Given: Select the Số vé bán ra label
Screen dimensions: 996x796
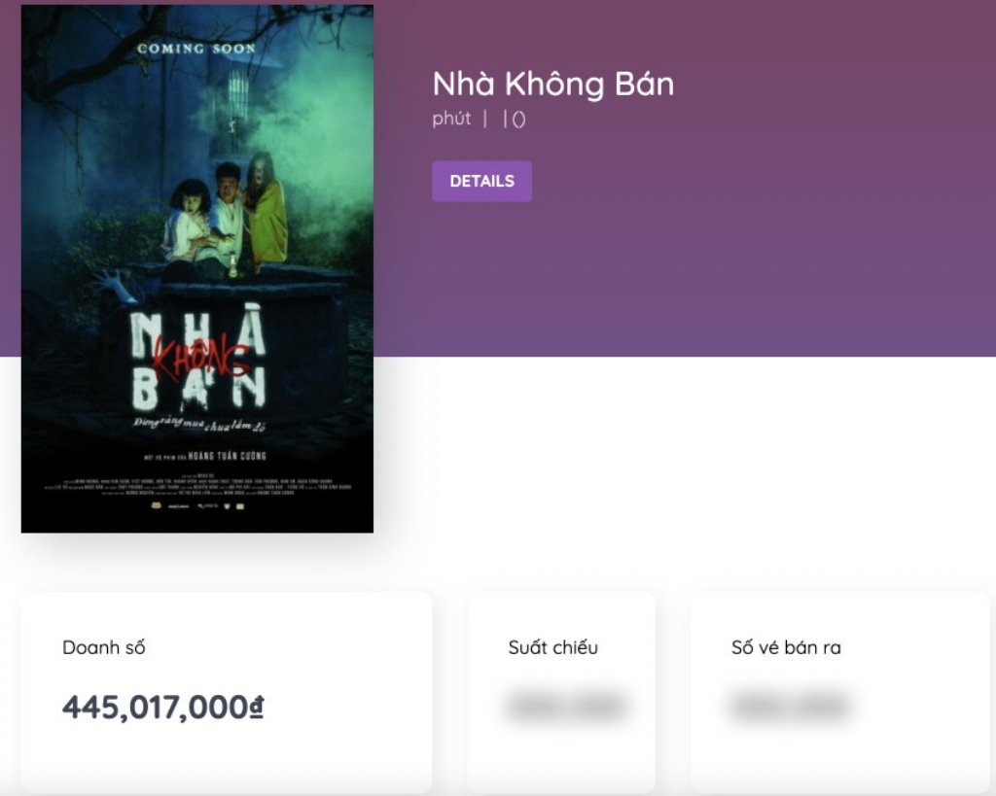Looking at the screenshot, I should point(786,647).
